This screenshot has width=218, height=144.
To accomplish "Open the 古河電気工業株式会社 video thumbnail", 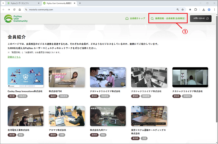I will click(x=26, y=116).
